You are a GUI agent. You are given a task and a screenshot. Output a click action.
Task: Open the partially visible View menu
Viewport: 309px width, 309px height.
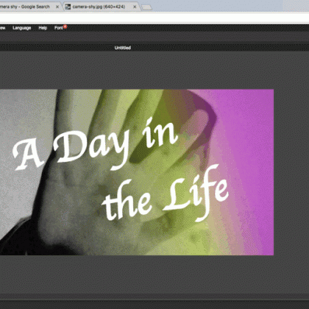tap(2, 28)
